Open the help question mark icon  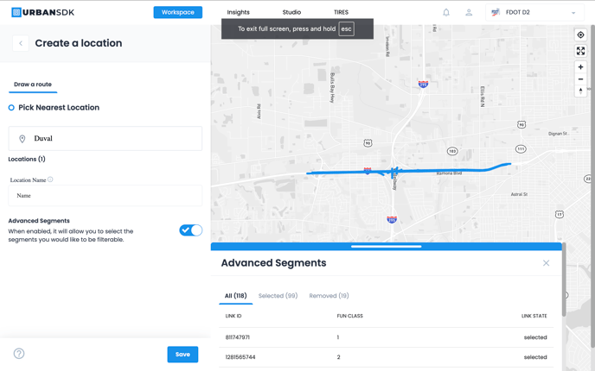(19, 354)
